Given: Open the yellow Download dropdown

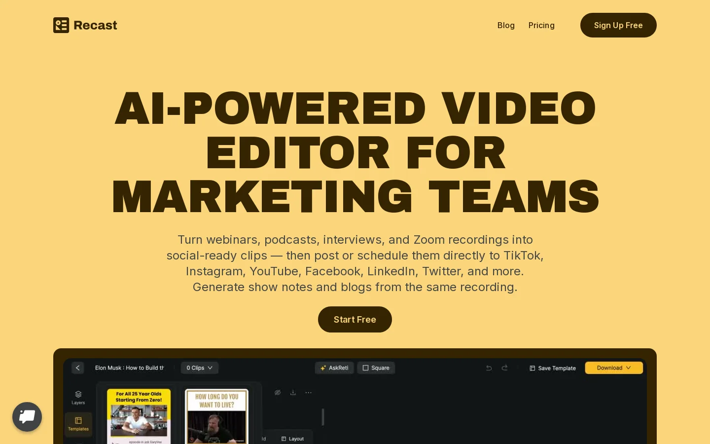Looking at the screenshot, I should 614,368.
